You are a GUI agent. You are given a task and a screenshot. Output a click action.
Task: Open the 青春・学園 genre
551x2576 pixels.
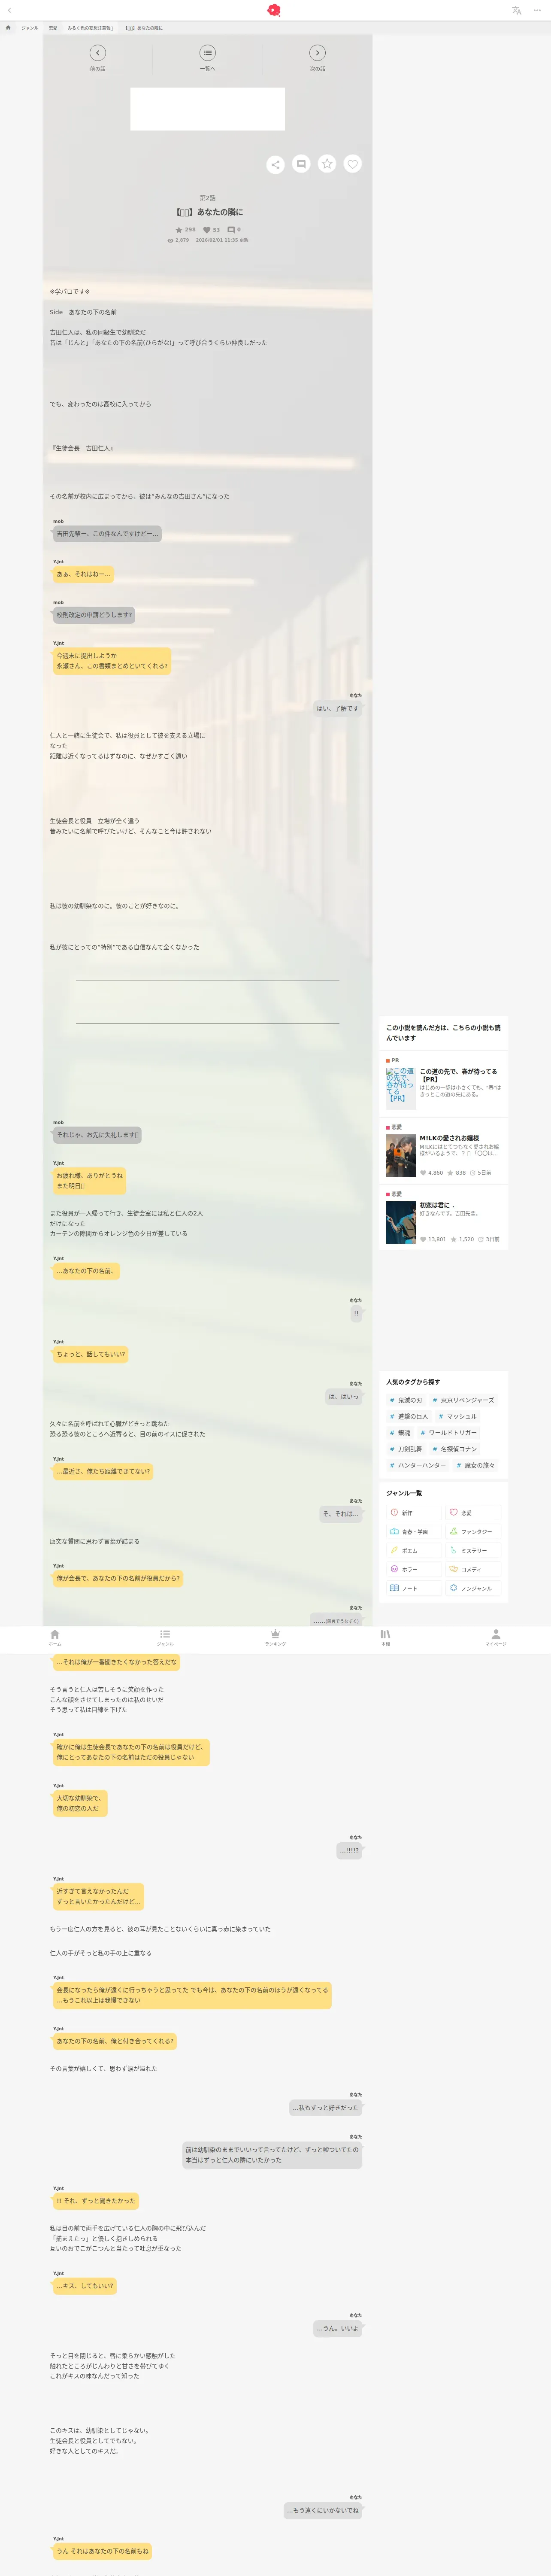(x=414, y=1532)
